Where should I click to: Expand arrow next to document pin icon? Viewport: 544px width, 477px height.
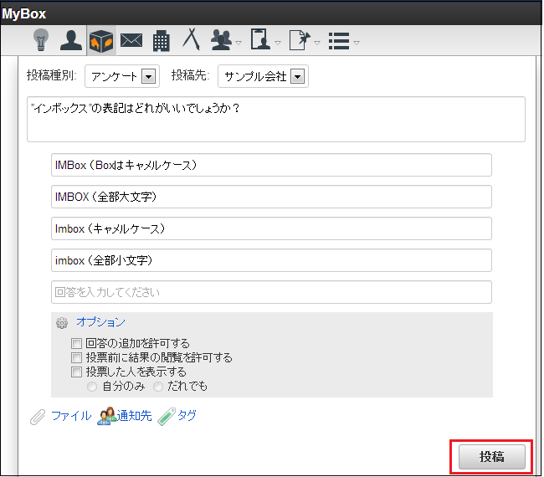(317, 43)
